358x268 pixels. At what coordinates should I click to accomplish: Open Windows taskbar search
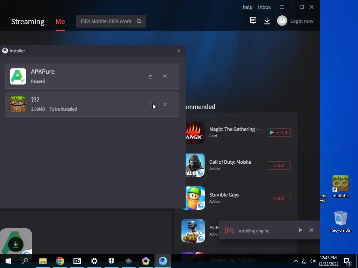25,261
